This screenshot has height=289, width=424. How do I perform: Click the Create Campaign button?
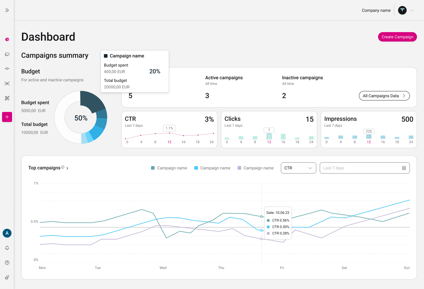397,37
